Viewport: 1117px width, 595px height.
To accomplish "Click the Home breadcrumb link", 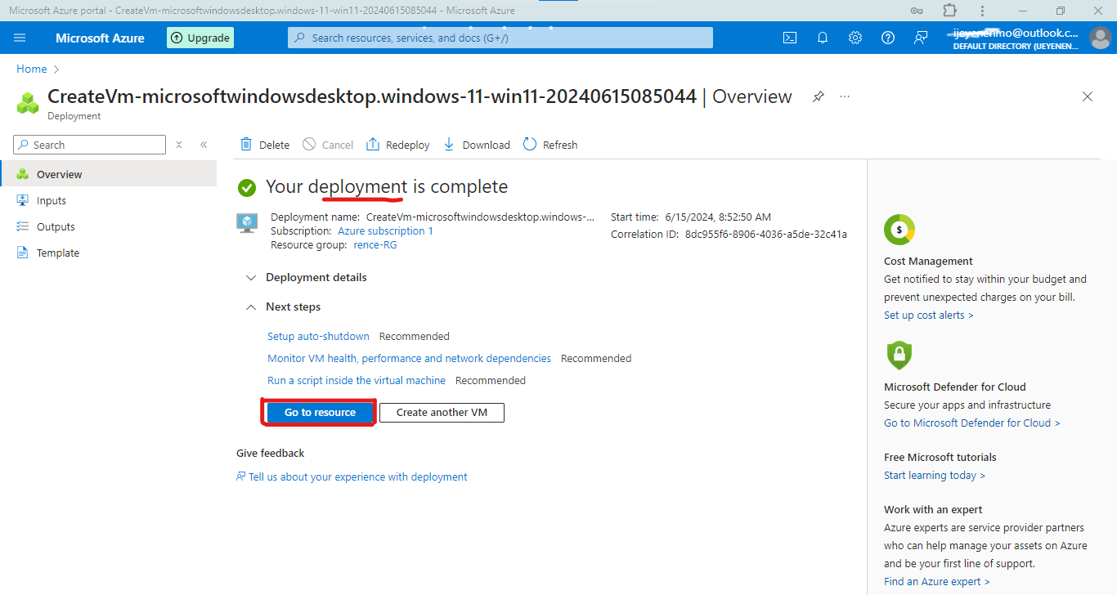I will [32, 69].
